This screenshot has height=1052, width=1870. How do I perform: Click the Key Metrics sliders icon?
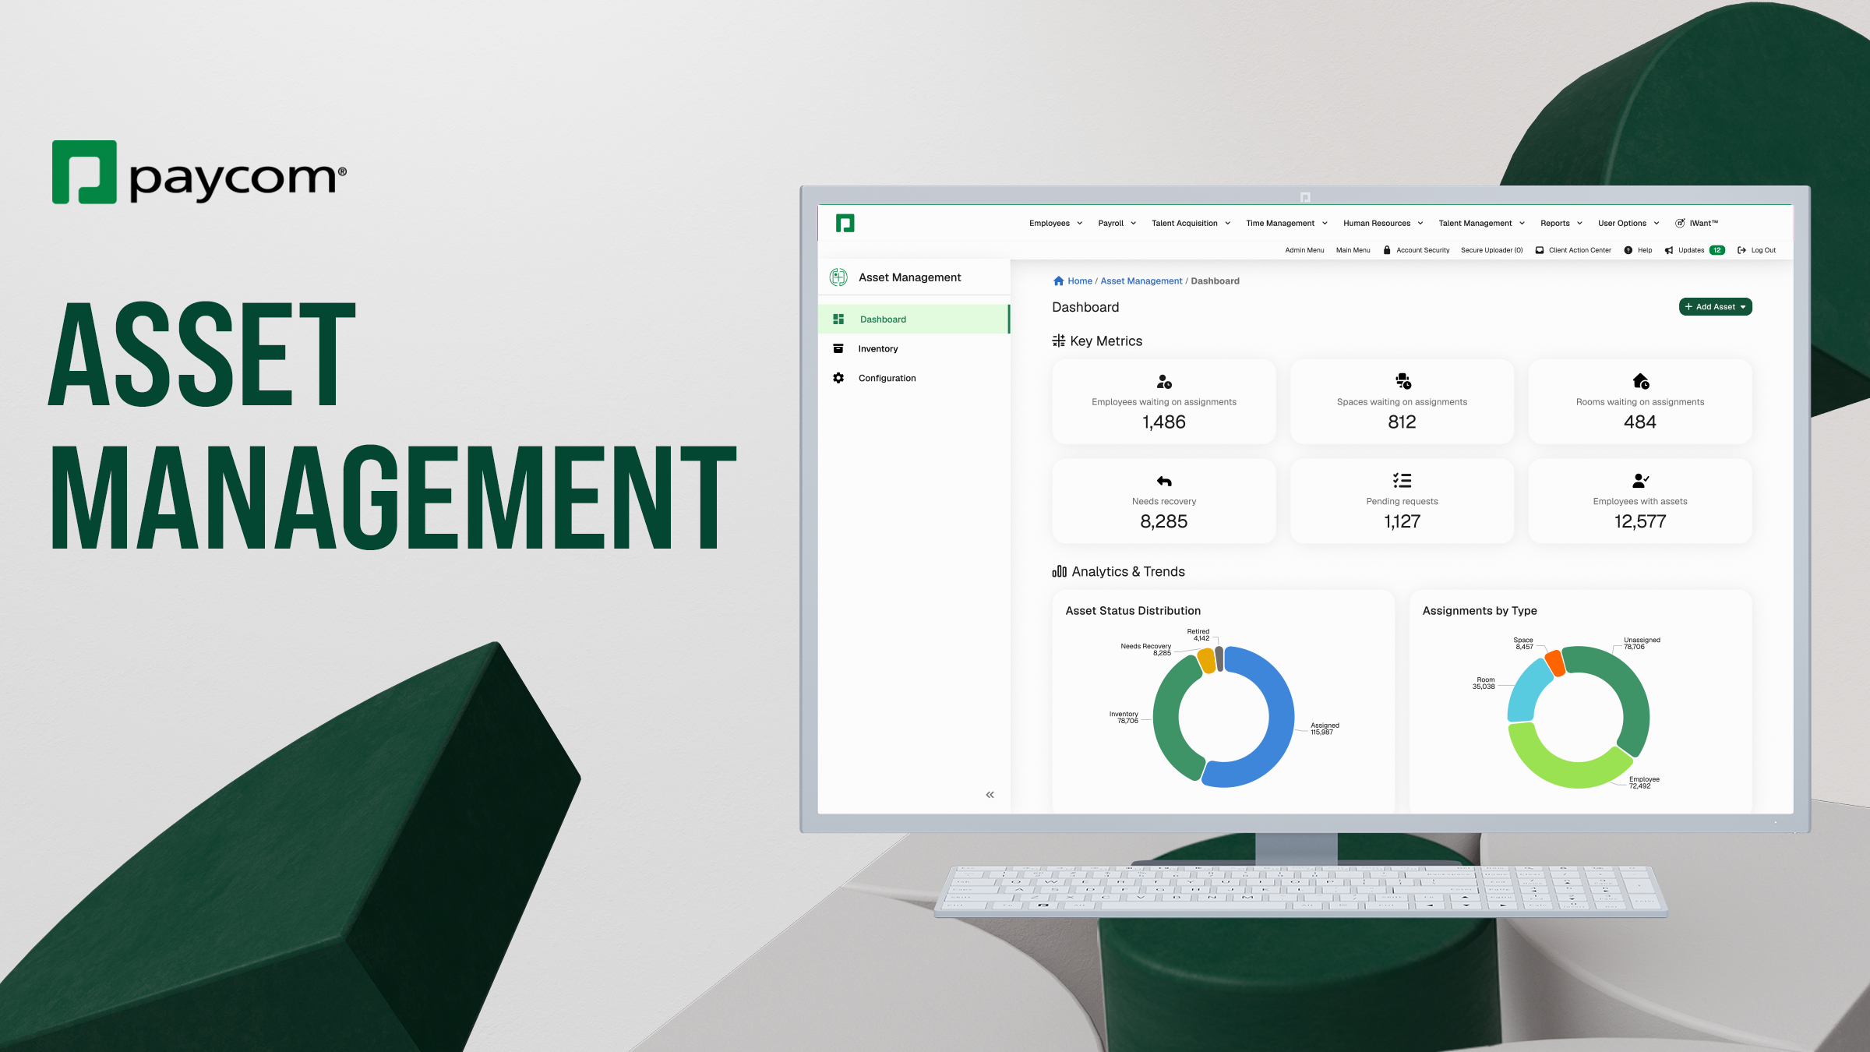pos(1059,341)
